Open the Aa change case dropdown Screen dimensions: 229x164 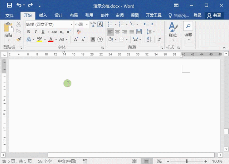63,39
